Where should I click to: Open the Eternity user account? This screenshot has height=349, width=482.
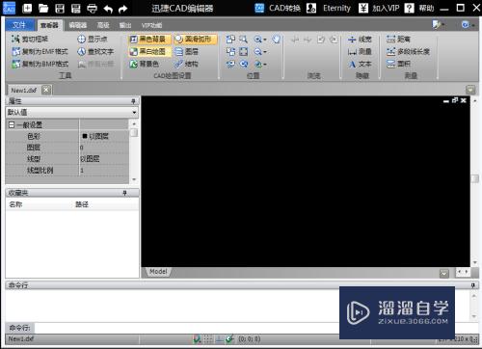[329, 8]
